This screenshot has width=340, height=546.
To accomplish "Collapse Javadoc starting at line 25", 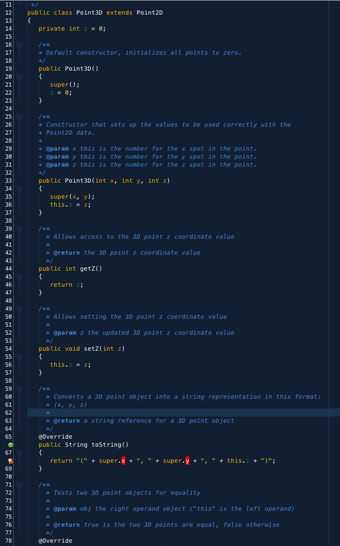I will [19, 117].
